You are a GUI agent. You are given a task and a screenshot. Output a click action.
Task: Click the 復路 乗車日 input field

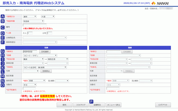tap(114, 52)
